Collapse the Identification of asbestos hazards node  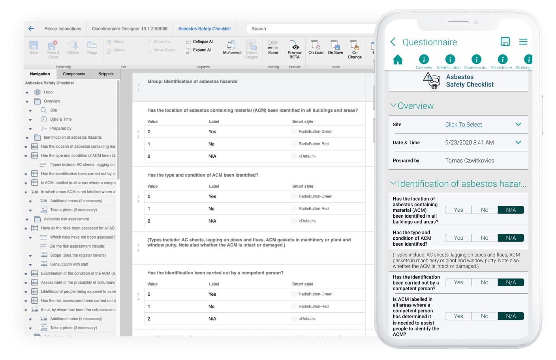pos(27,138)
